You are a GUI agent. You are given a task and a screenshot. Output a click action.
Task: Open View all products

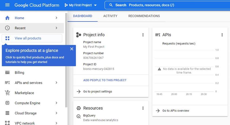coord(32,38)
